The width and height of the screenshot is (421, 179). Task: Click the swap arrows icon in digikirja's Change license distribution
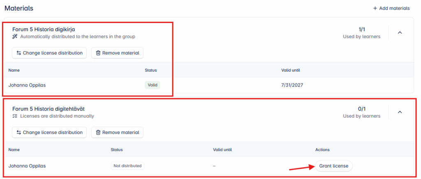pyautogui.click(x=19, y=53)
